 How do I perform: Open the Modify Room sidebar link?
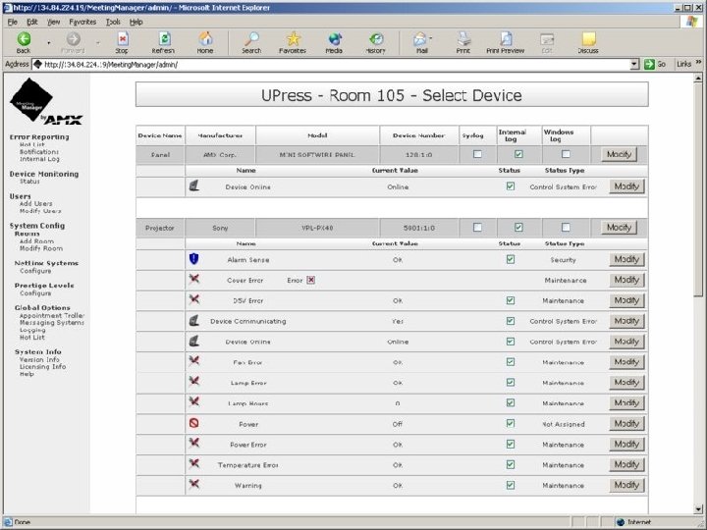click(x=41, y=248)
